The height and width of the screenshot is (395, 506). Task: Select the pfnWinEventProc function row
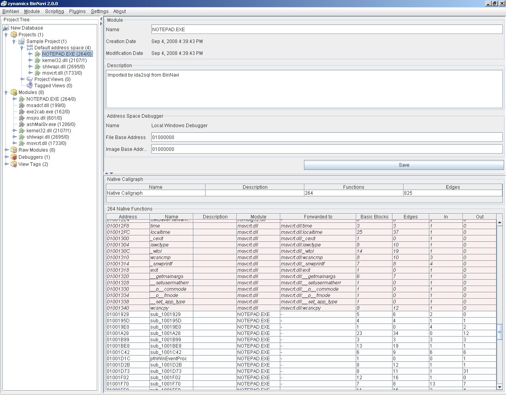point(301,359)
